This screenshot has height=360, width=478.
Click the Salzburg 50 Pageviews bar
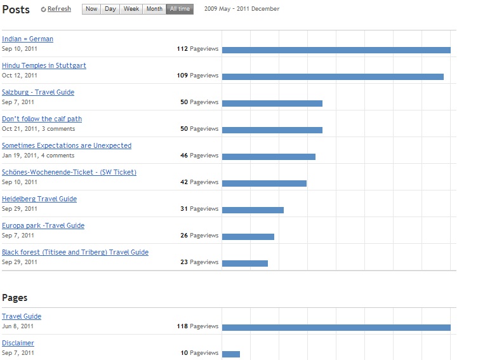pos(272,103)
